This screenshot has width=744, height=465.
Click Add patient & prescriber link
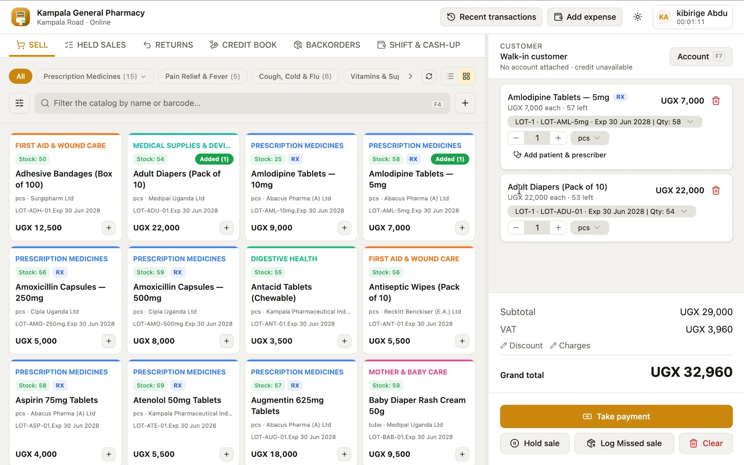tap(560, 155)
